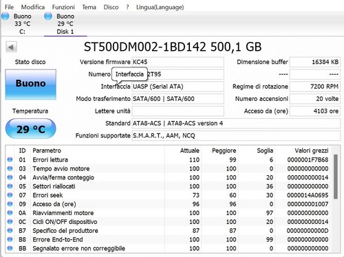344x257 pixels.
Task: Click the Numero accensioni value 20 volte
Action: coord(315,99)
